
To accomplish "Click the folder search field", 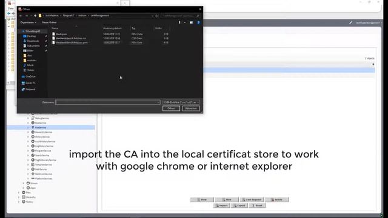I will pos(180,16).
